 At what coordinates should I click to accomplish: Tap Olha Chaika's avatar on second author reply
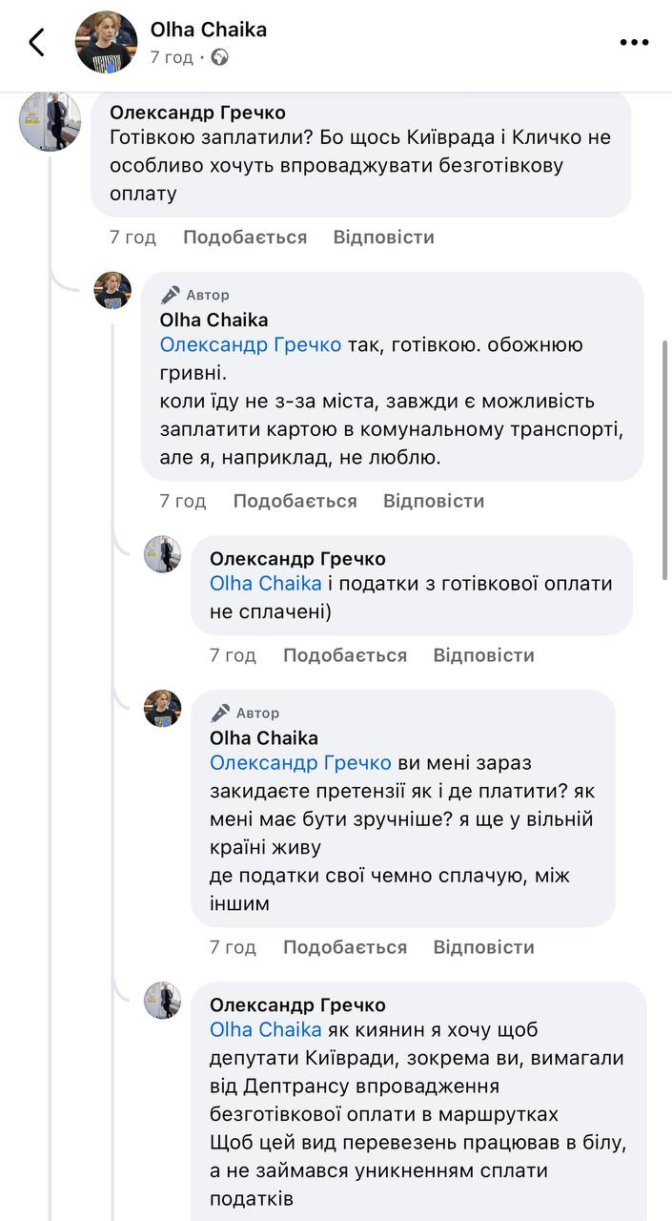click(162, 709)
